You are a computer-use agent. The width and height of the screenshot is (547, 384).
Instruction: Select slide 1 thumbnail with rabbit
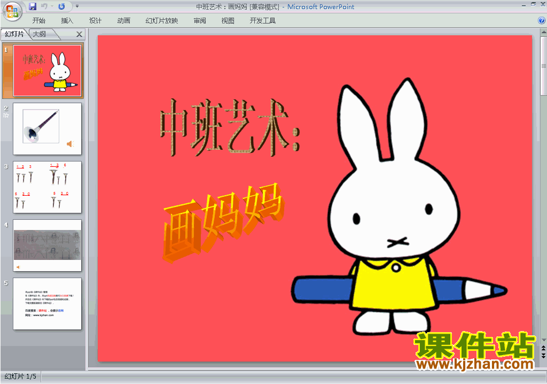click(47, 71)
